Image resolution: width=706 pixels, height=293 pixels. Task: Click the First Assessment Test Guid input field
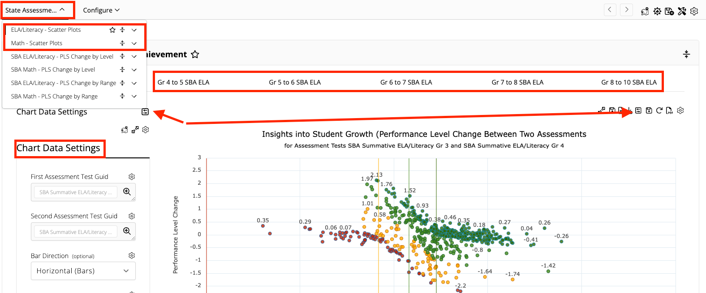[x=76, y=192]
